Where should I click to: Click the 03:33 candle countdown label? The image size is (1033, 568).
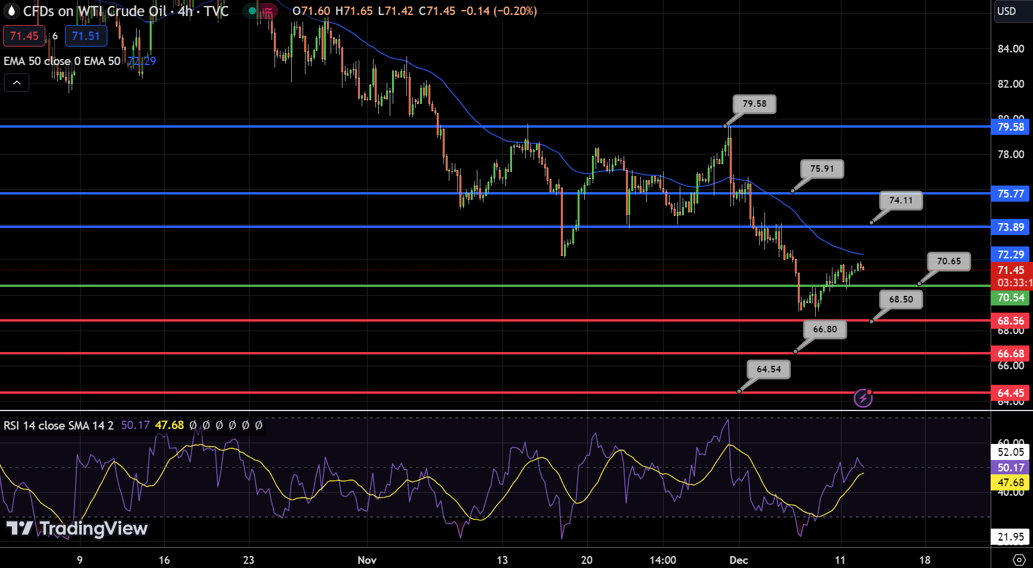point(1014,283)
